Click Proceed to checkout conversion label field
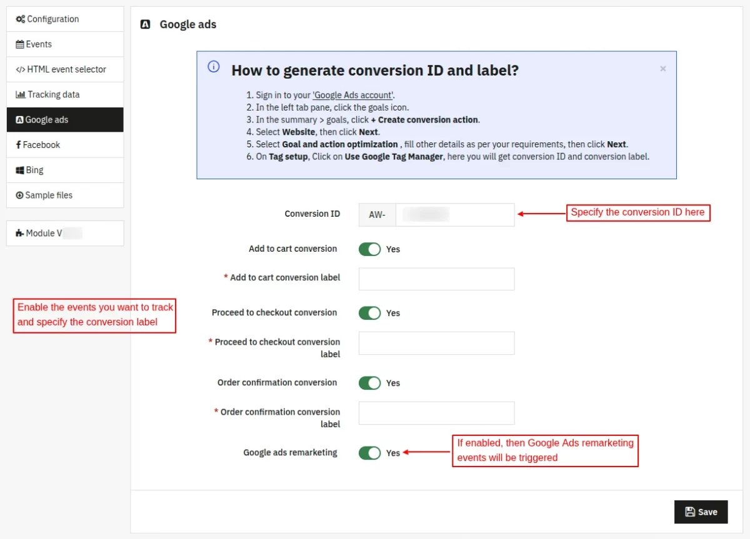This screenshot has width=750, height=539. (x=436, y=343)
